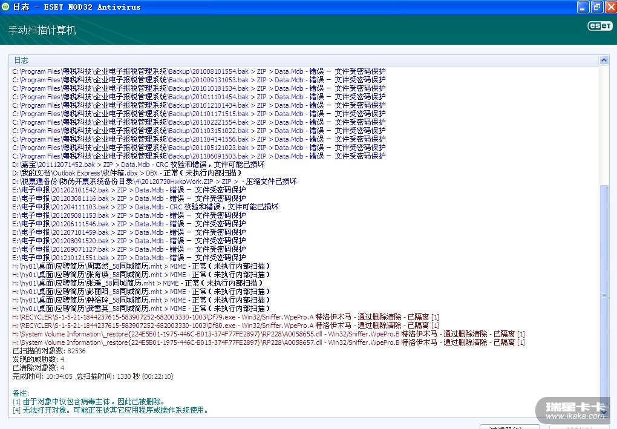617x429 pixels.
Task: Open the partially visible 过滤器 filter button
Action: pos(509,427)
